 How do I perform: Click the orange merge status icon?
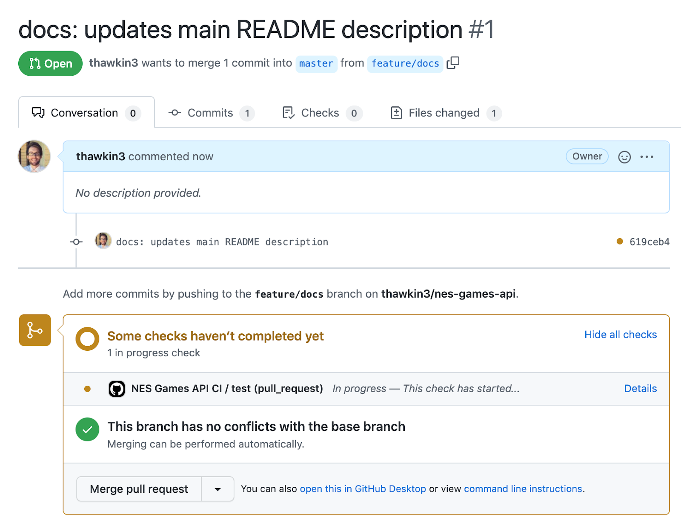pyautogui.click(x=35, y=330)
